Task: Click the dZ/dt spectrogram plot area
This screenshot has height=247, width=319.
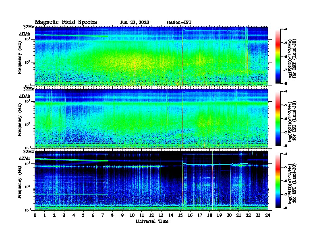Action: (x=151, y=180)
